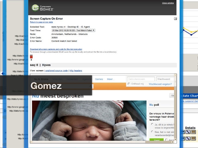Select the red seq 0 capture marker
This screenshot has width=198, height=148.
point(31,57)
